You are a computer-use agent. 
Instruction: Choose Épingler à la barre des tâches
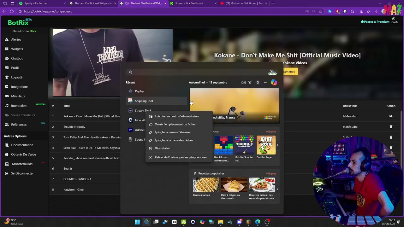click(x=174, y=140)
